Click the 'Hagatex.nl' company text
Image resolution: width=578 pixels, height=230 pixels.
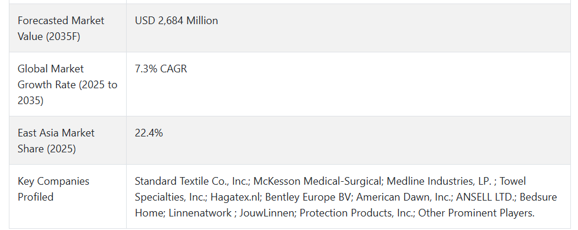[x=235, y=197]
